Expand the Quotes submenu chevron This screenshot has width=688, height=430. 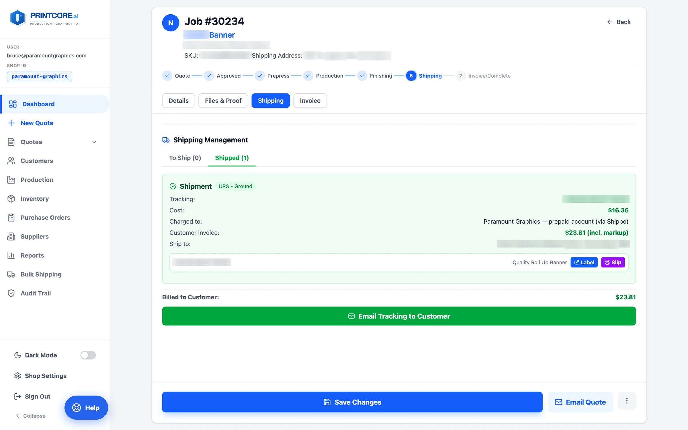point(94,142)
